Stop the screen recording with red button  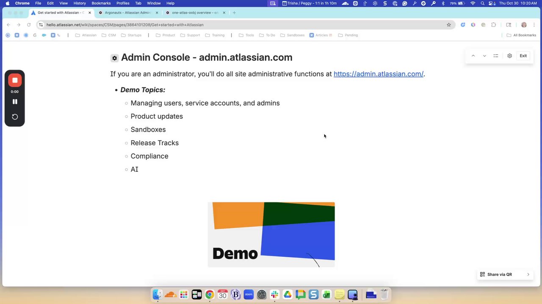[15, 80]
